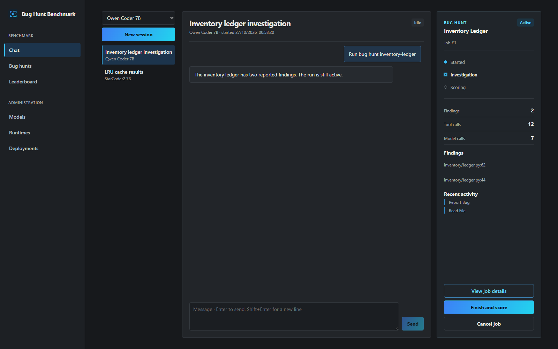Click the Tool calls value 12
This screenshot has height=349, width=558.
(x=531, y=124)
